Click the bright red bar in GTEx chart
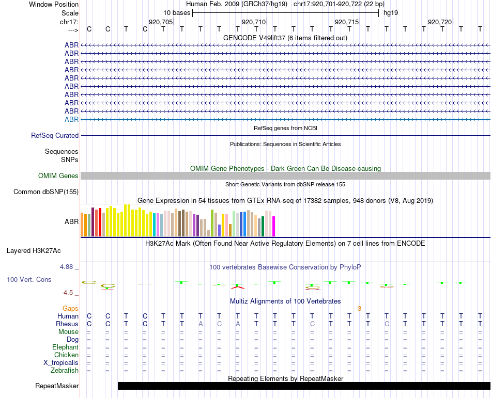 [x=100, y=222]
